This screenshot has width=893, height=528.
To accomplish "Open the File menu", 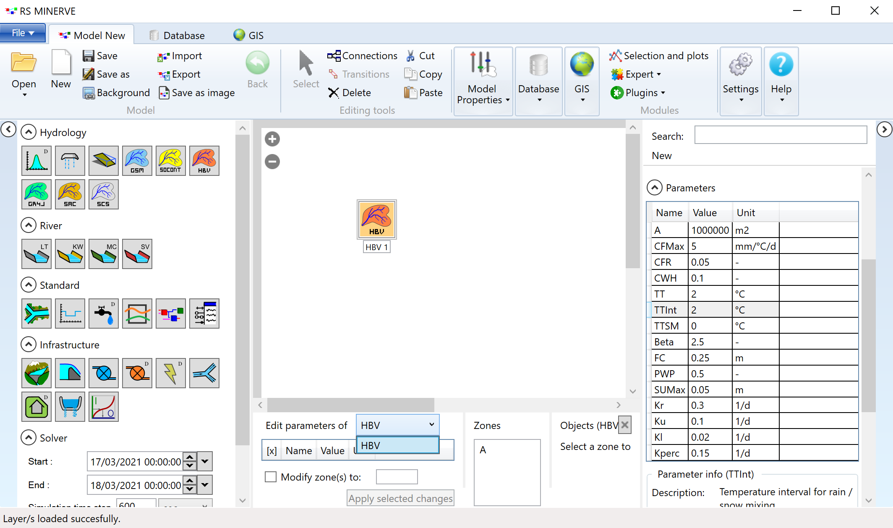I will [23, 33].
